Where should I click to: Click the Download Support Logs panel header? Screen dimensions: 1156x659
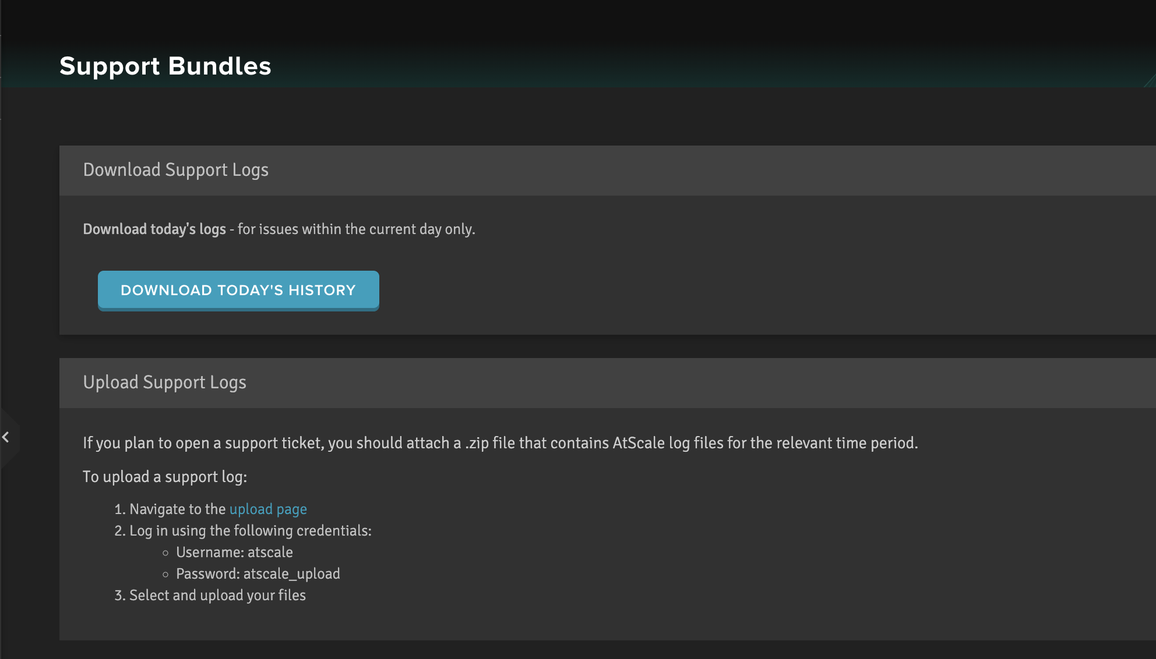click(x=607, y=170)
